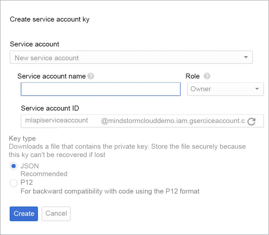The height and width of the screenshot is (235, 269).
Task: Open the New service account dropdown
Action: point(131,57)
